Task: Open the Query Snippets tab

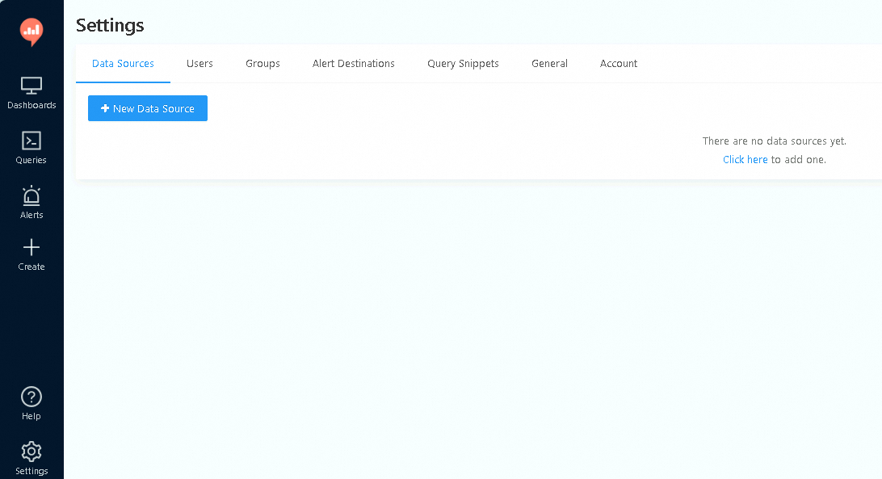Action: click(463, 64)
